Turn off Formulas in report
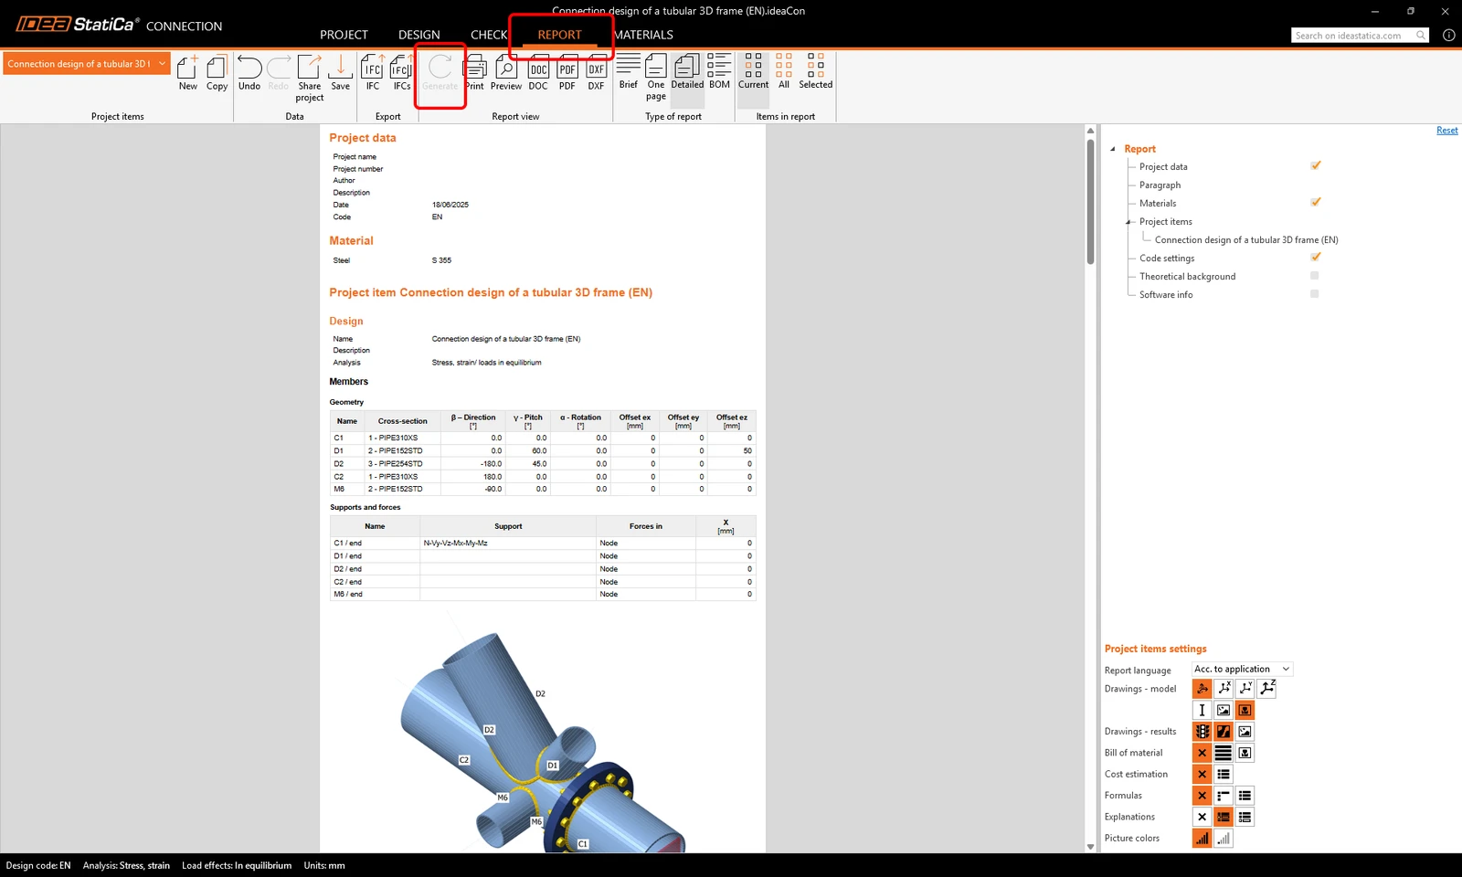This screenshot has width=1462, height=877. pyautogui.click(x=1202, y=796)
